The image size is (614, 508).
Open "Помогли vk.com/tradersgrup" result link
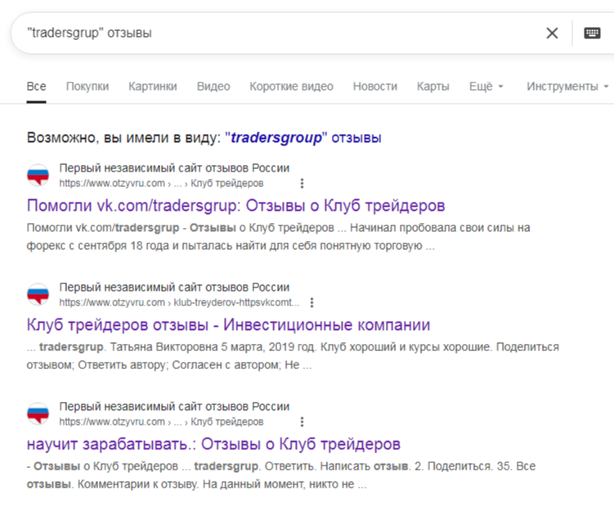pyautogui.click(x=235, y=205)
